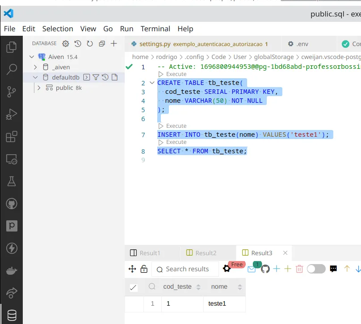The width and height of the screenshot is (361, 324).
Task: Open the Database view in activity bar
Action: click(x=12, y=315)
